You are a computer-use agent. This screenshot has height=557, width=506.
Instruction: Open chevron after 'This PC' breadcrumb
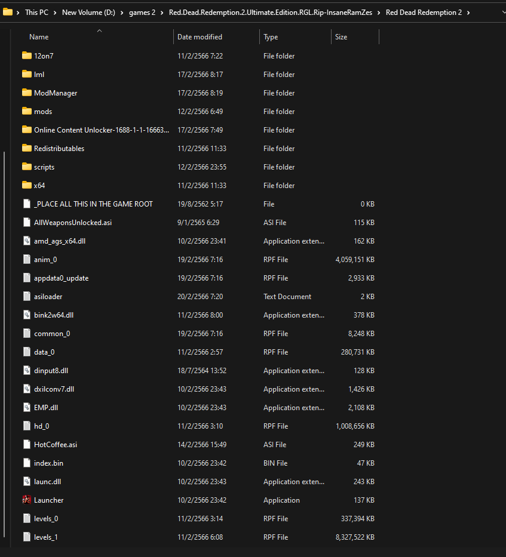(x=55, y=12)
